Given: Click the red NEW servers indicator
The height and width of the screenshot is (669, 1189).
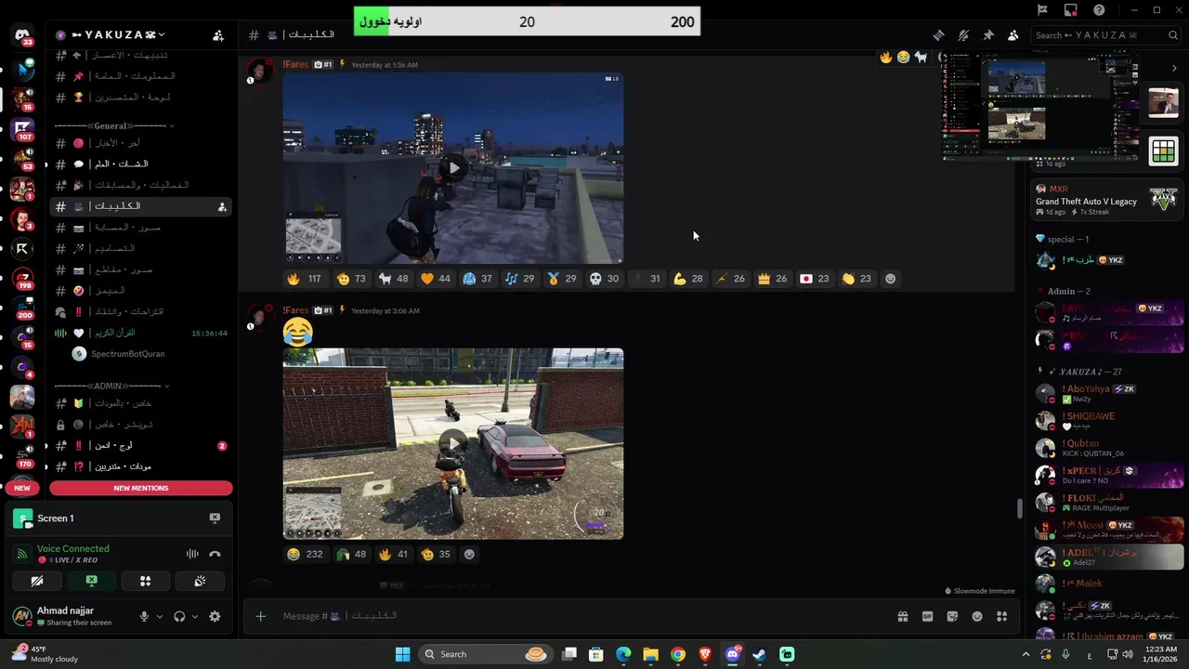Looking at the screenshot, I should 21,488.
